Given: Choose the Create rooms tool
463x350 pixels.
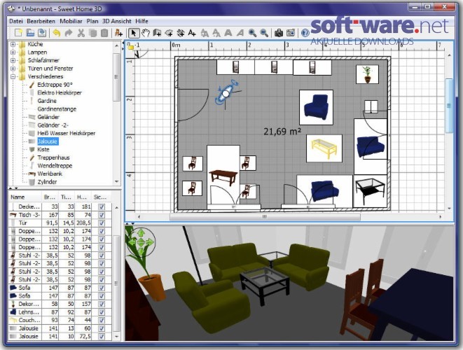Looking at the screenshot, I should coord(169,33).
